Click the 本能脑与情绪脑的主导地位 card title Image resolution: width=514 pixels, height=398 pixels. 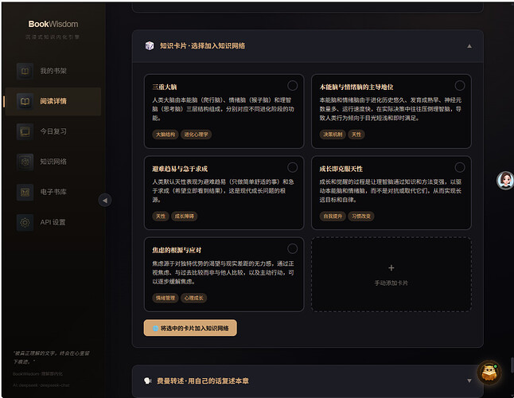(x=356, y=88)
